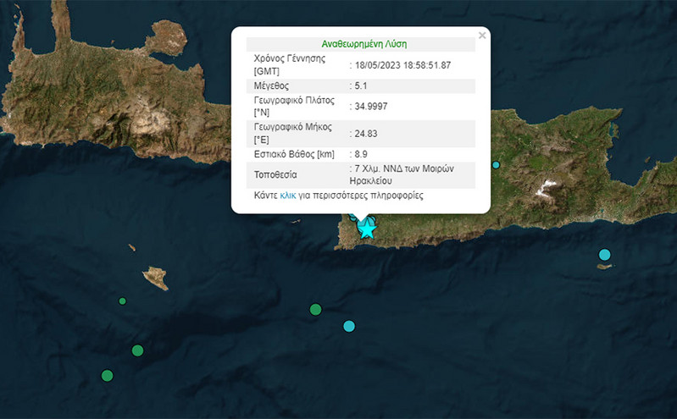
Task: Click the location text 'ΝΝΔ των Μοιρών Ηρακλείου'
Action: click(x=404, y=174)
